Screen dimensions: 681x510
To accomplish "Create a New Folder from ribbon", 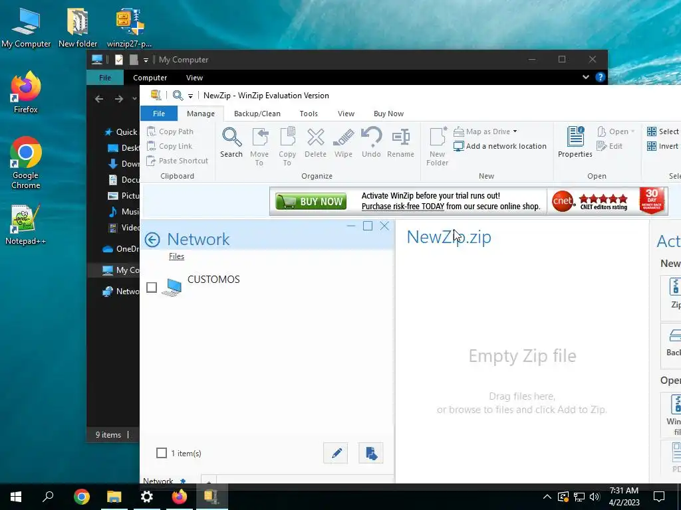I will point(438,147).
